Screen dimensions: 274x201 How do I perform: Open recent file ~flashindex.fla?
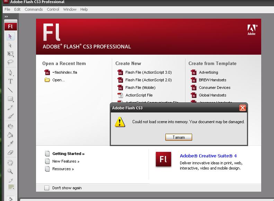coord(65,72)
